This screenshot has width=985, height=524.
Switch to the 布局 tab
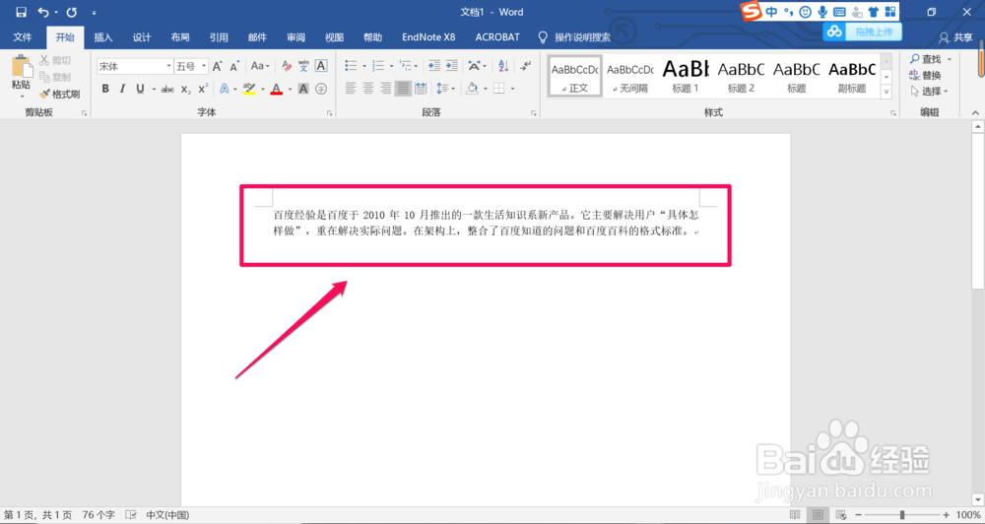click(x=180, y=37)
